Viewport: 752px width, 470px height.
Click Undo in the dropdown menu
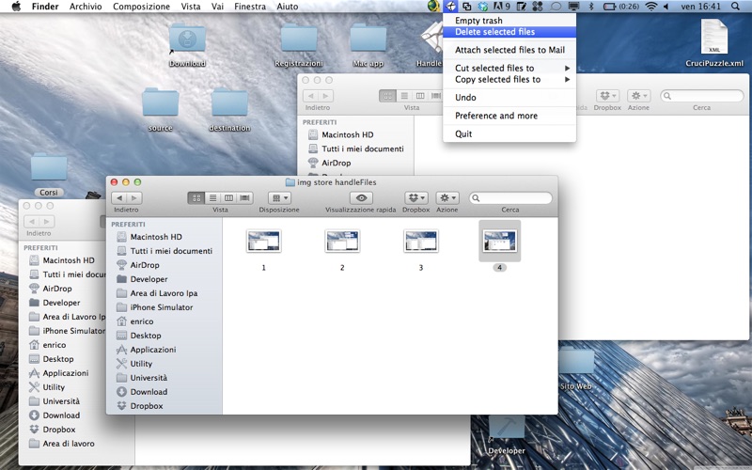click(509, 98)
